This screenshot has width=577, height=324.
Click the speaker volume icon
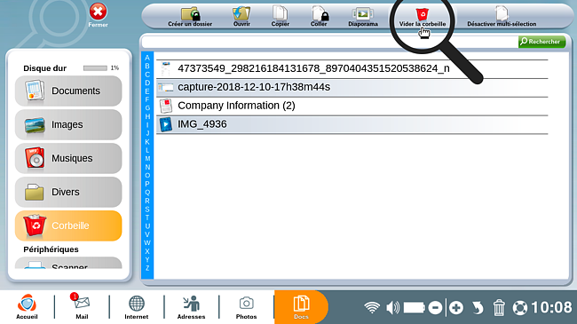coord(393,307)
